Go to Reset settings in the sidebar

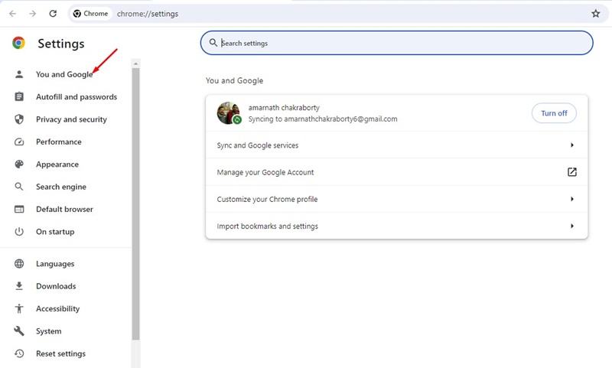[x=60, y=353]
